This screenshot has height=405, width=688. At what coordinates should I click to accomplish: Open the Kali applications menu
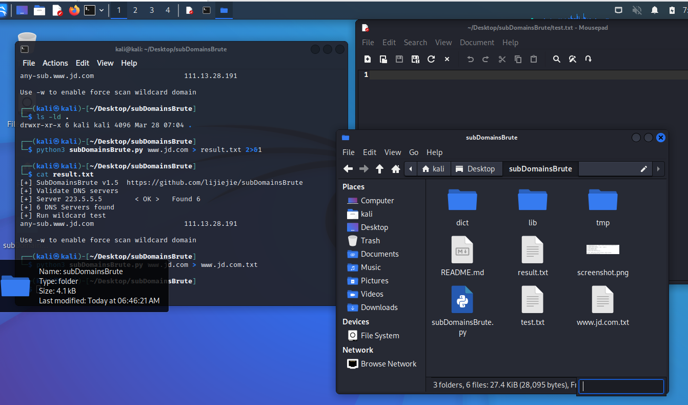[3, 10]
